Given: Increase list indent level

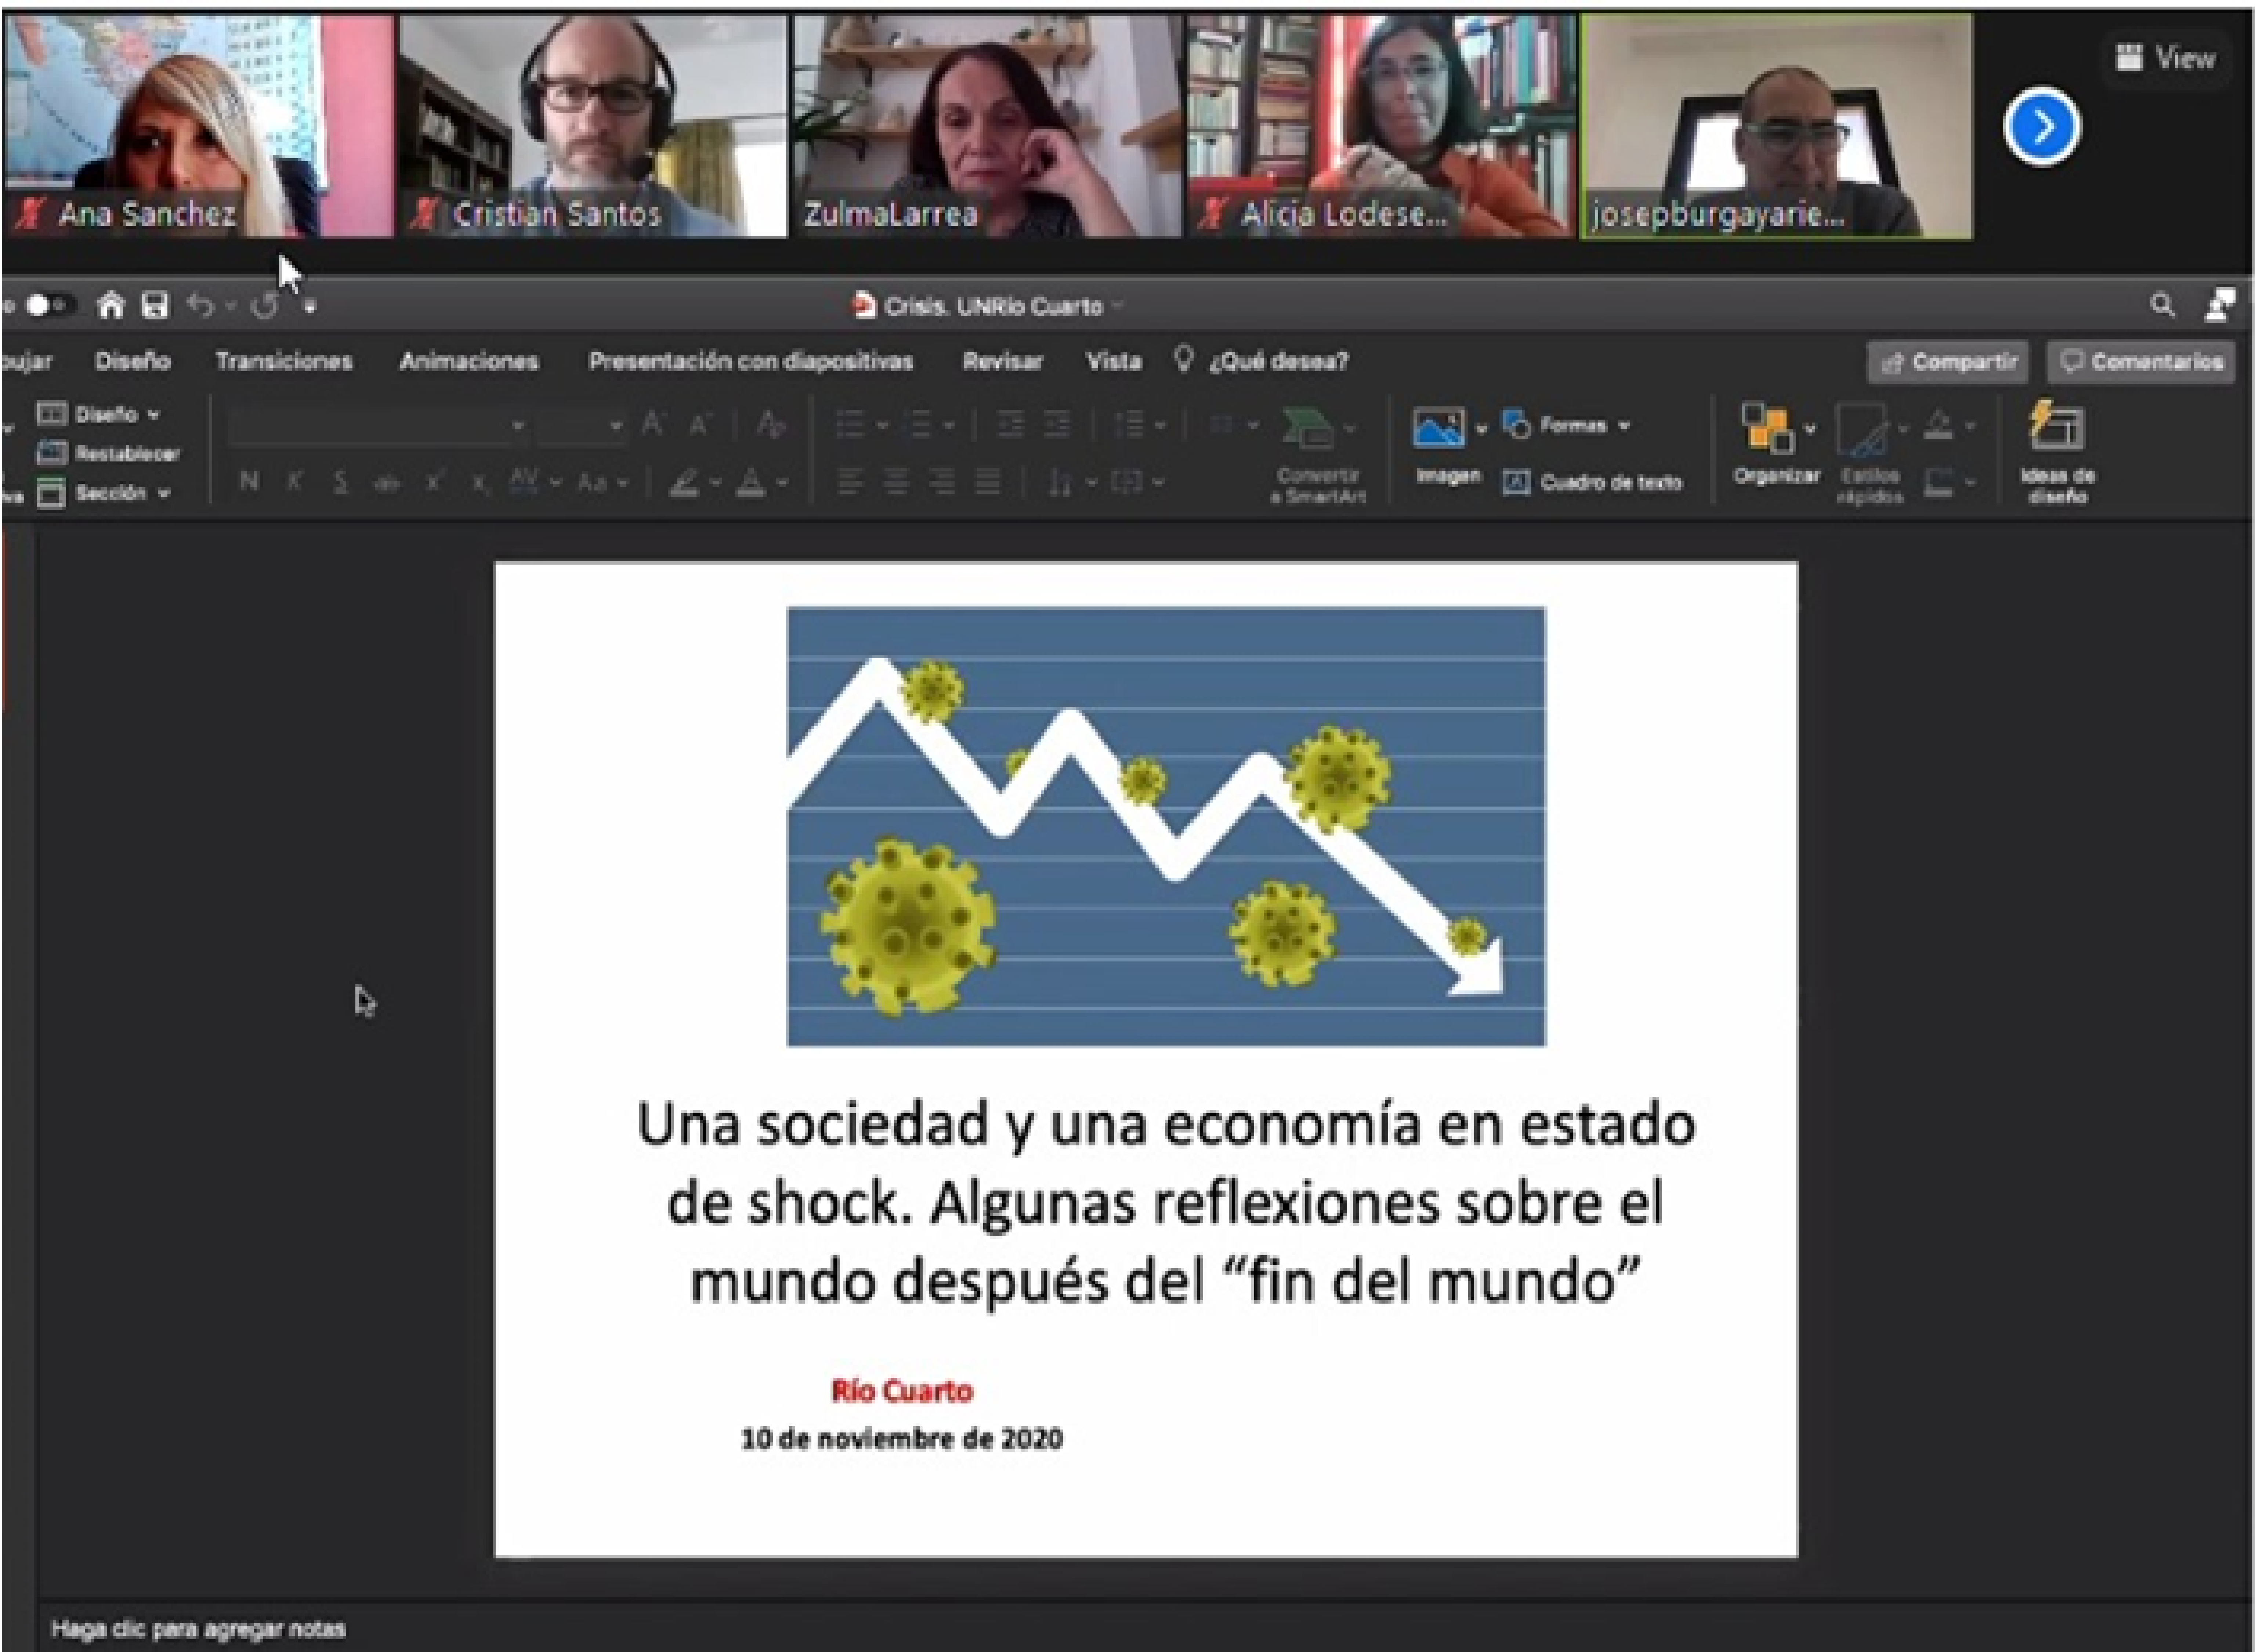Looking at the screenshot, I should pyautogui.click(x=1057, y=426).
